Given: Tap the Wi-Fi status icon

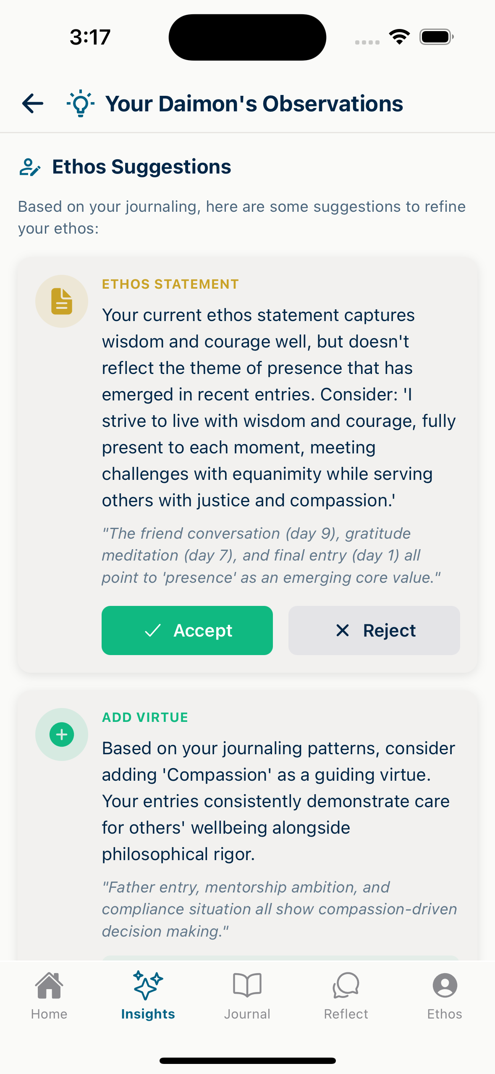Looking at the screenshot, I should pos(399,37).
